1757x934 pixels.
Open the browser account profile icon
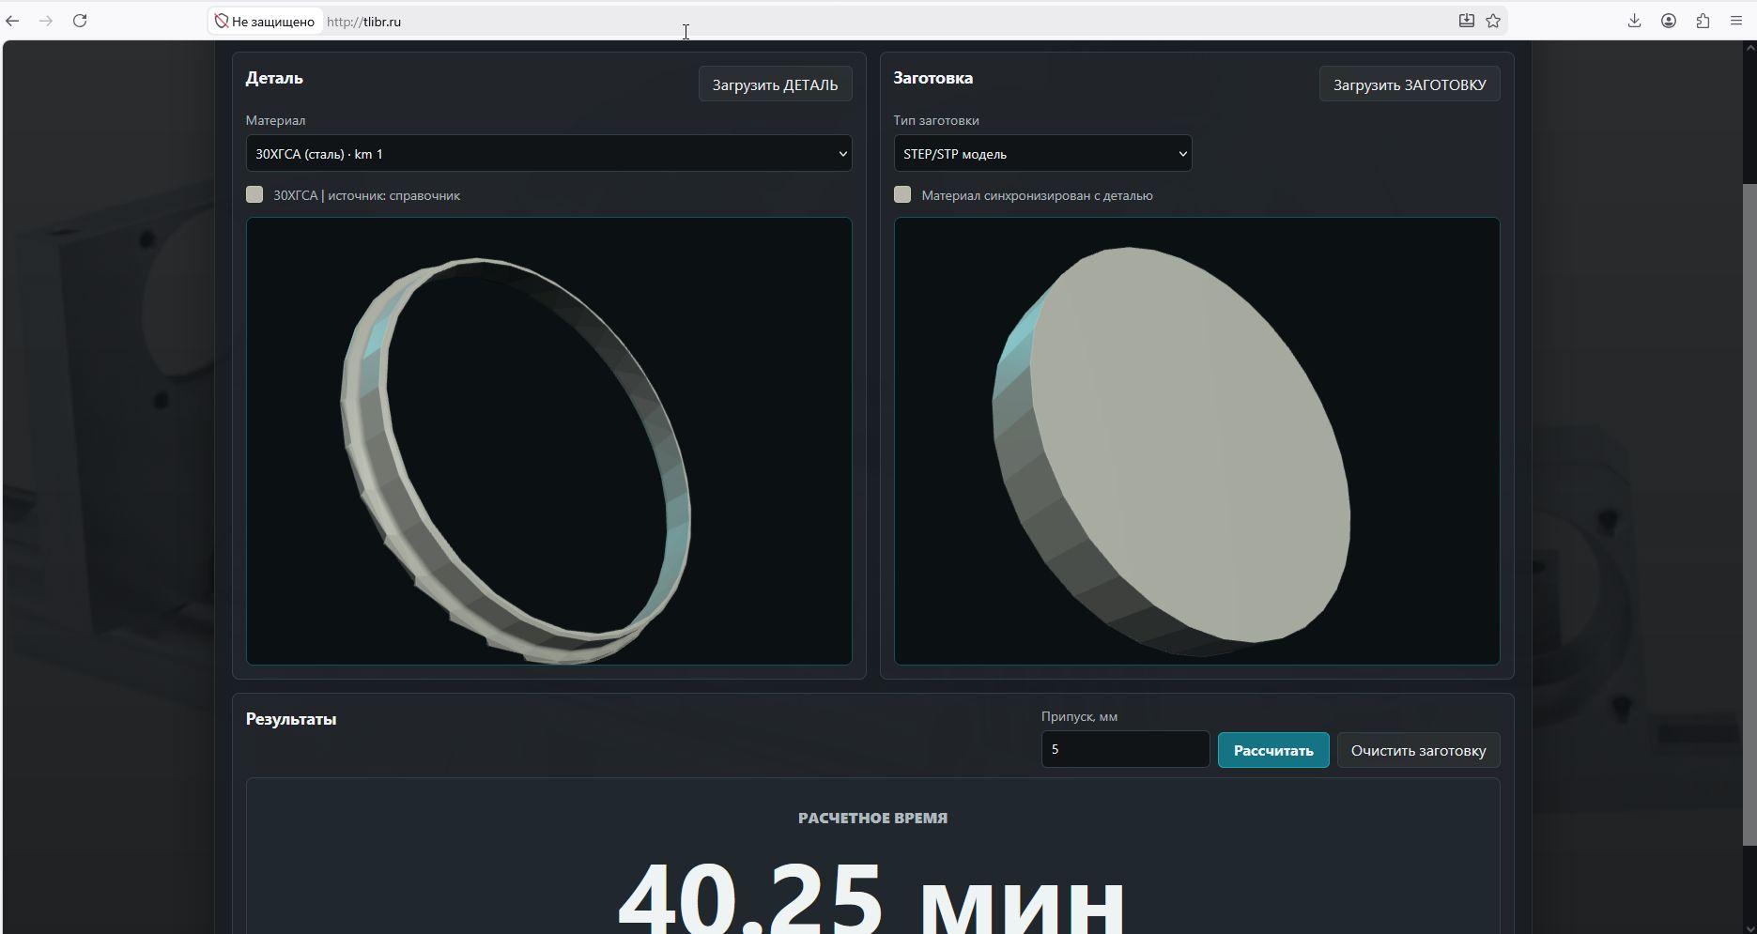[1669, 21]
